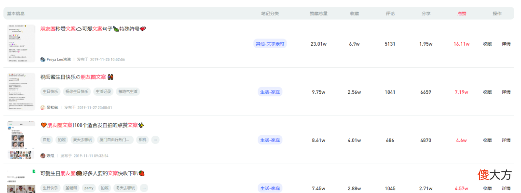Click 生活-家庭 tag in 可爱生日朋友圈 row
Screen dimensions: 521x193
270,188
